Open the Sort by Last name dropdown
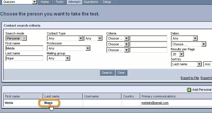The height and width of the screenshot is (113, 212). click(x=186, y=64)
